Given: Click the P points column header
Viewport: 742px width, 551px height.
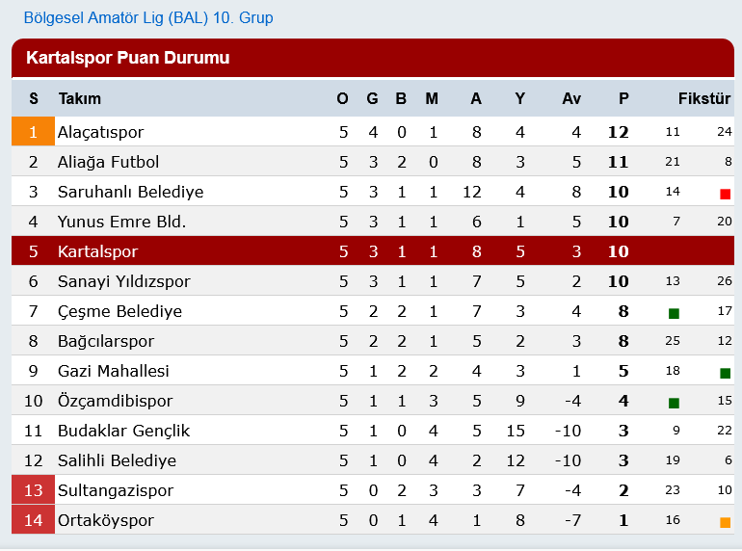Looking at the screenshot, I should click(623, 98).
